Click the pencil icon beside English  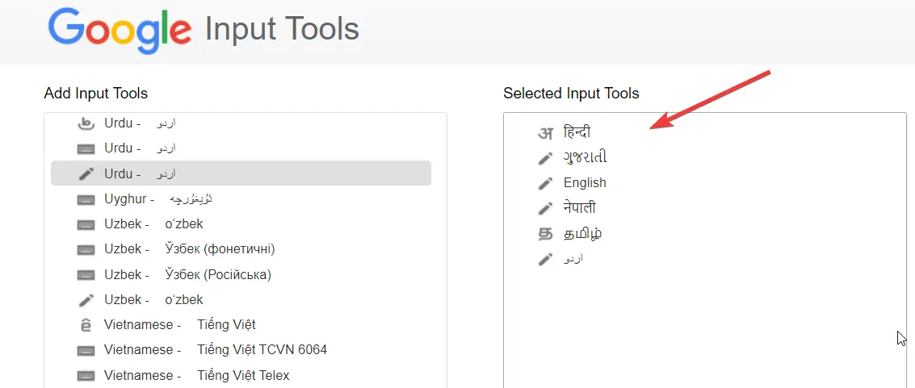pos(545,183)
